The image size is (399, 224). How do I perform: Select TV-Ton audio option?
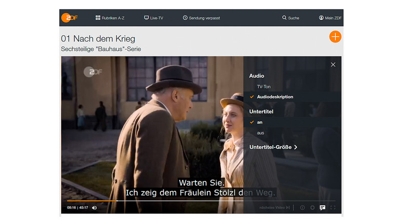[263, 87]
